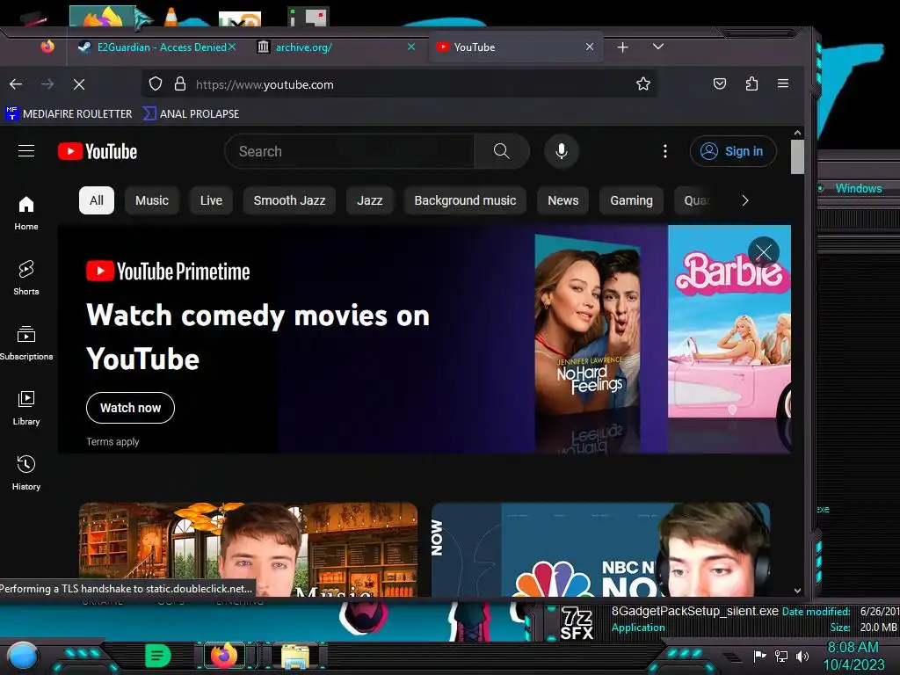Click the Watch now button
900x675 pixels.
130,408
